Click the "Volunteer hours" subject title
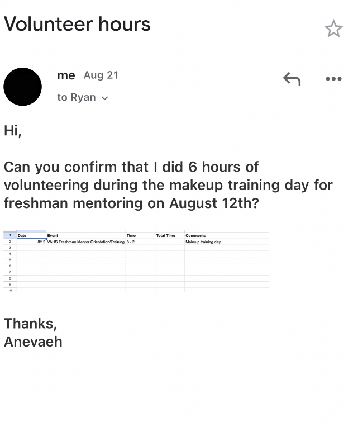Screen dimensions: 353x426 coord(77,24)
